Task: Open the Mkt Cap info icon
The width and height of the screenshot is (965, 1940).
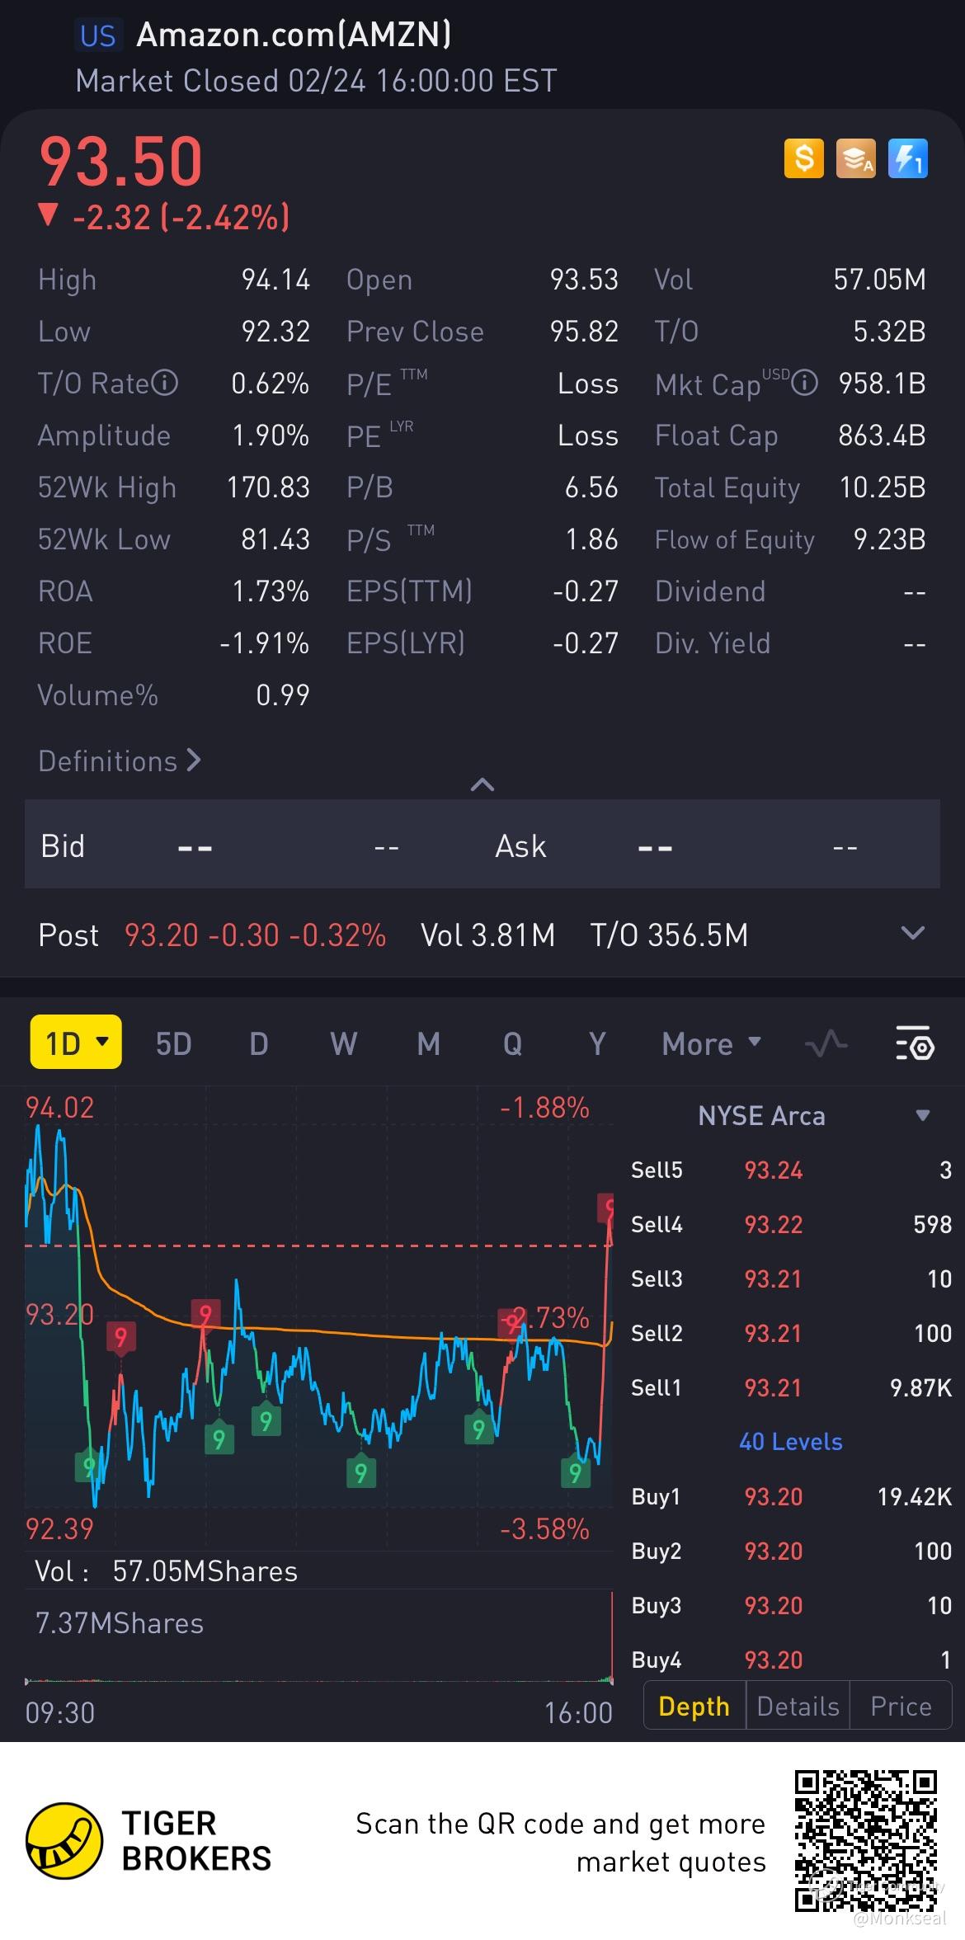Action: 805,383
